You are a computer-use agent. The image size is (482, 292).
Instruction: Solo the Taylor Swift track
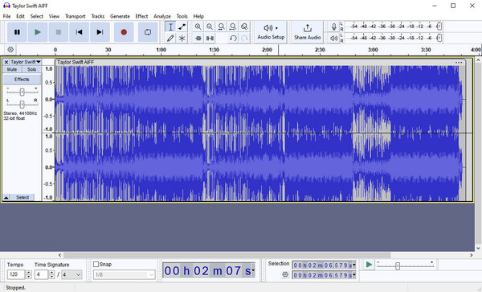31,69
